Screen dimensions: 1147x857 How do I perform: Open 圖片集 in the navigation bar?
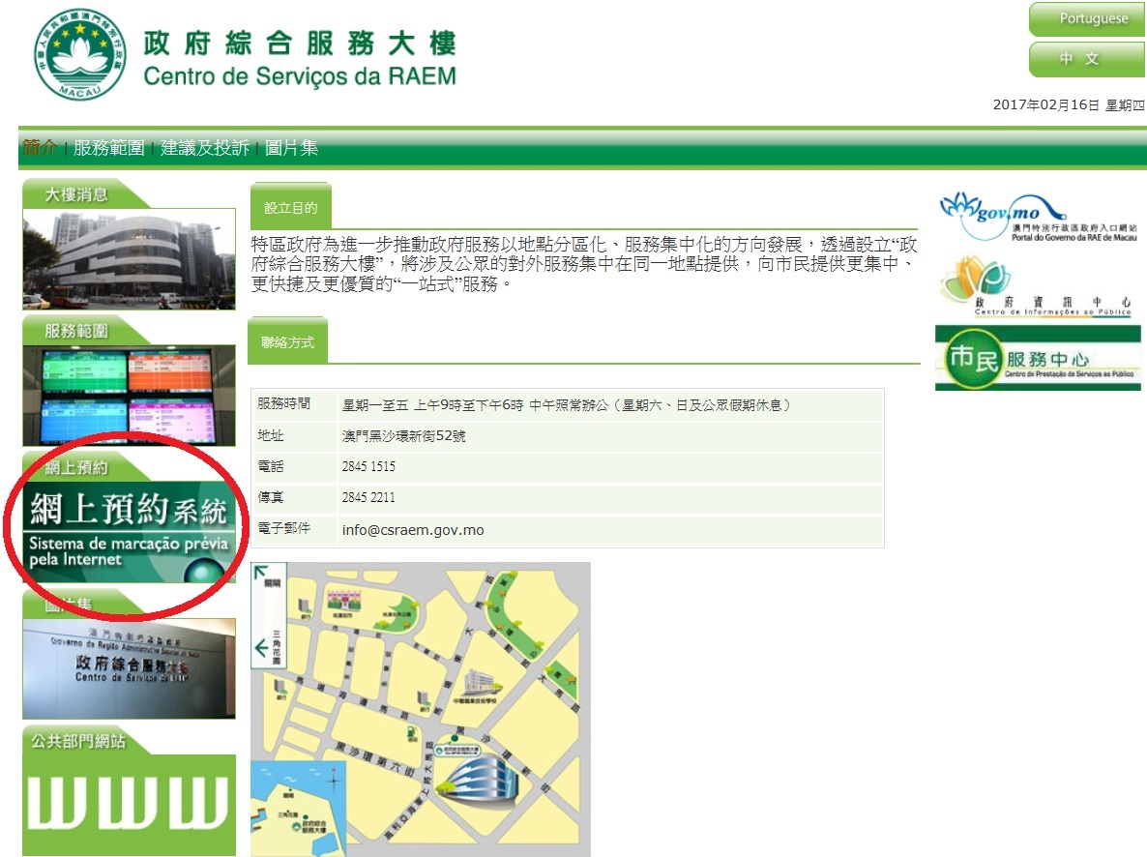pos(291,148)
